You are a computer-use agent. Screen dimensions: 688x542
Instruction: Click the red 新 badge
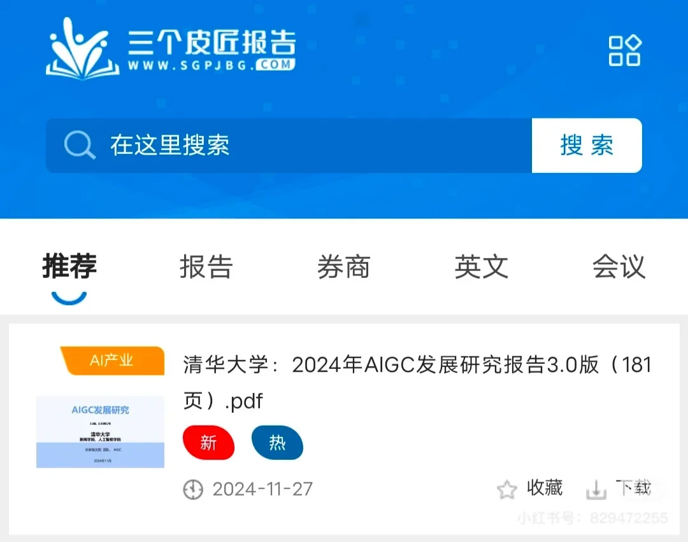click(208, 443)
